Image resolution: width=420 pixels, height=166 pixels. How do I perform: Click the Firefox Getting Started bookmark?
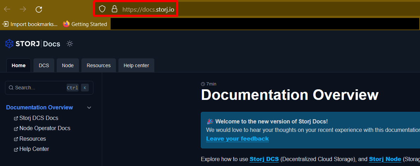[x=85, y=24]
